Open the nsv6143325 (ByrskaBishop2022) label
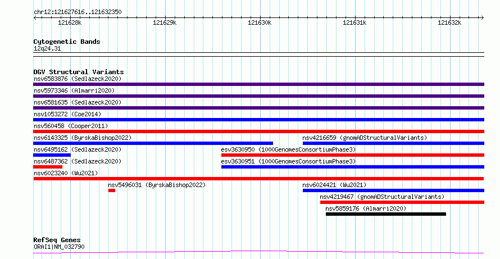 (83, 138)
